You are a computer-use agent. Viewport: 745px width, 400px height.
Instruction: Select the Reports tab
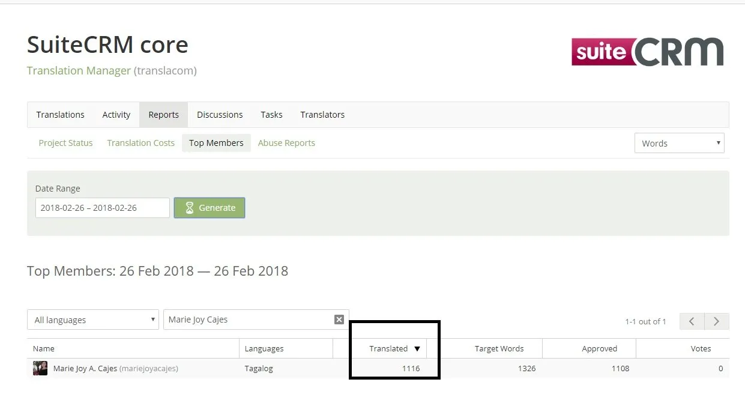click(x=164, y=115)
